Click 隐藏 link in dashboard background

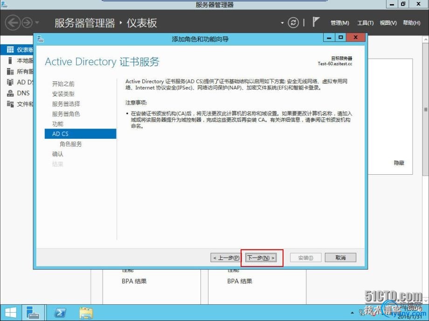click(399, 163)
